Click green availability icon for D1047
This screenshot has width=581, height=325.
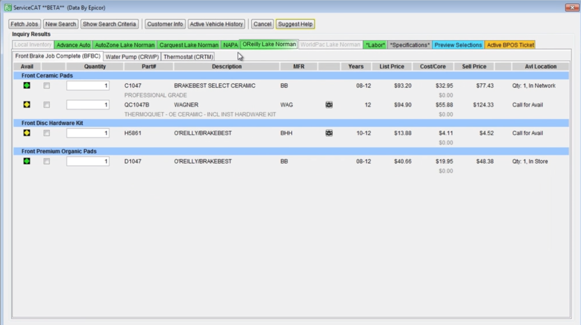point(27,161)
